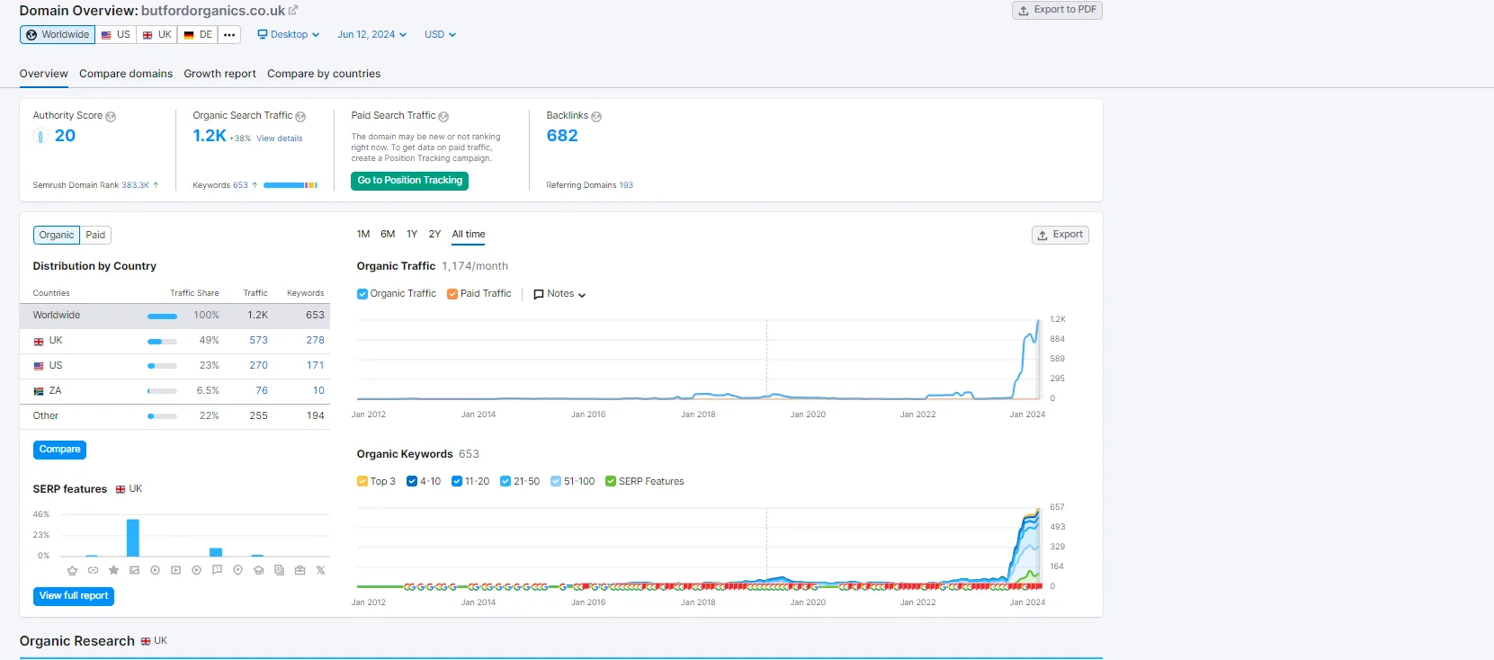The width and height of the screenshot is (1494, 660).
Task: Switch distribution view to Paid
Action: [95, 236]
